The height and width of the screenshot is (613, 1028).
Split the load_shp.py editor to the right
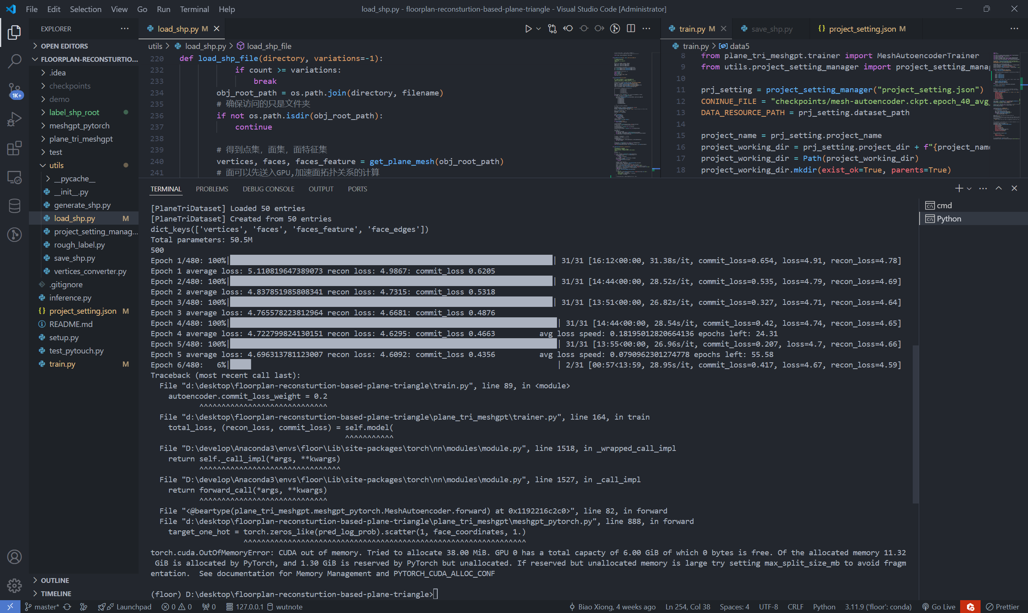[631, 28]
